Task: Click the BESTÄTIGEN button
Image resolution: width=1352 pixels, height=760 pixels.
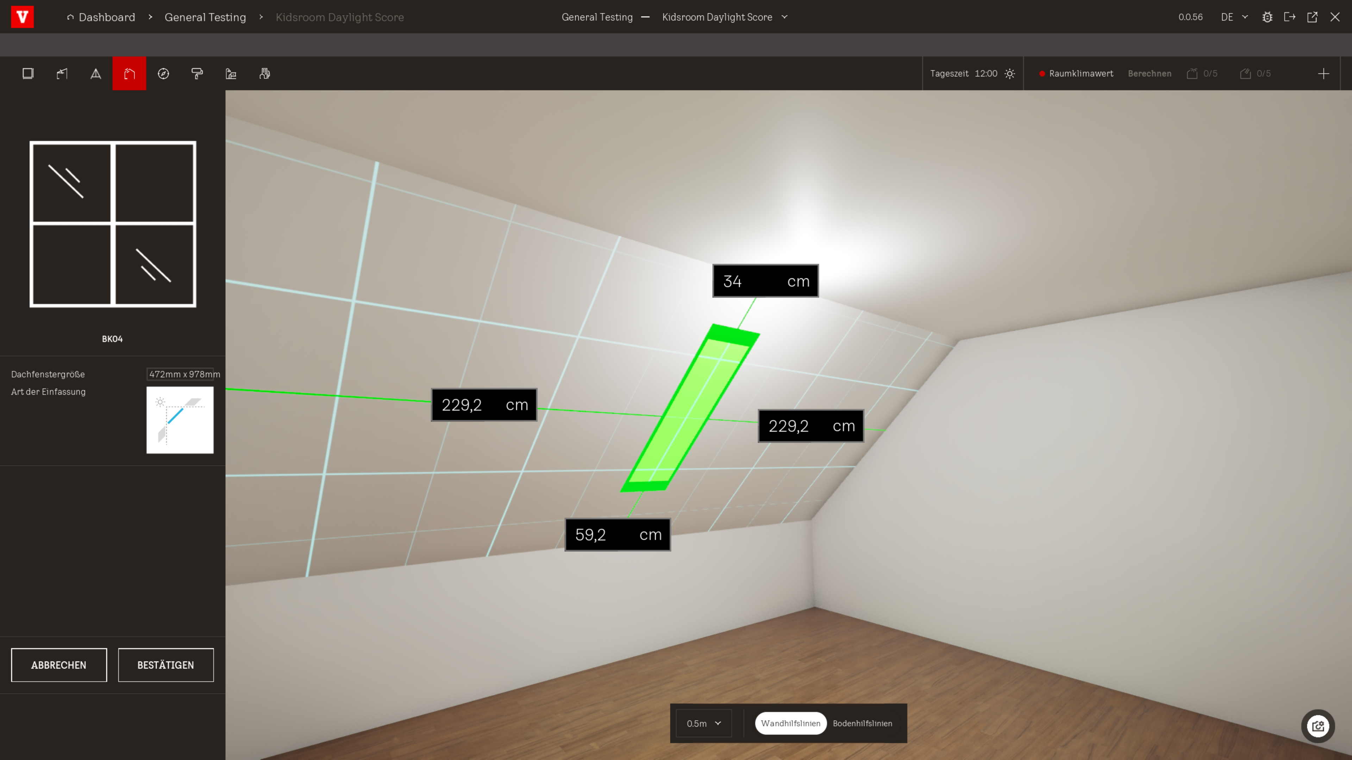Action: click(x=166, y=665)
